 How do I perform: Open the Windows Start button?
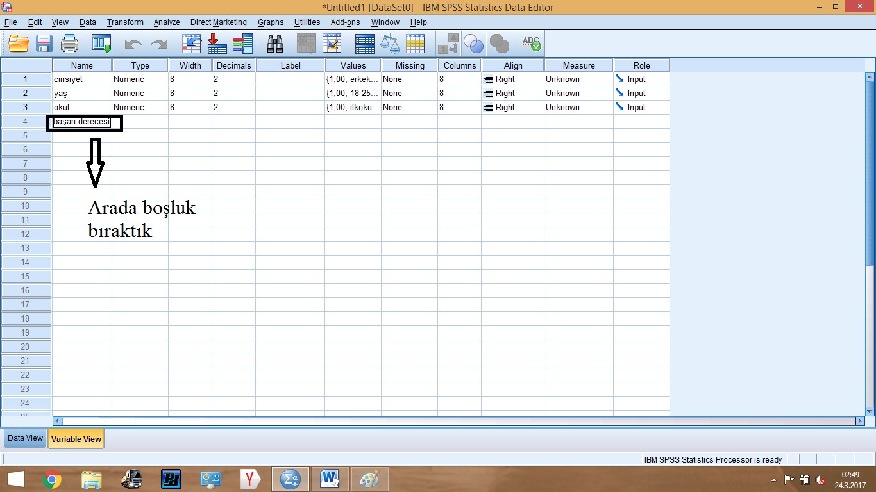point(16,479)
